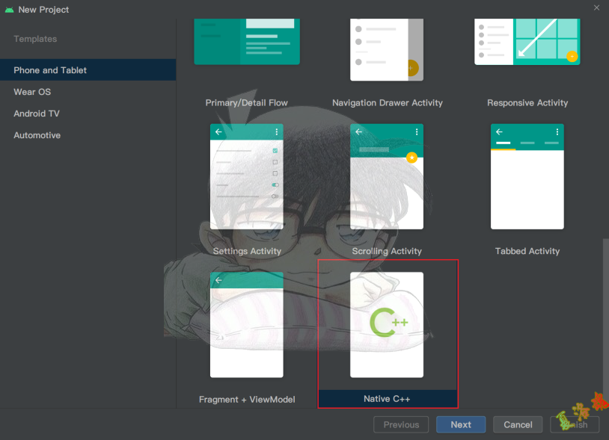Choose the Settings Activity template

pos(246,177)
